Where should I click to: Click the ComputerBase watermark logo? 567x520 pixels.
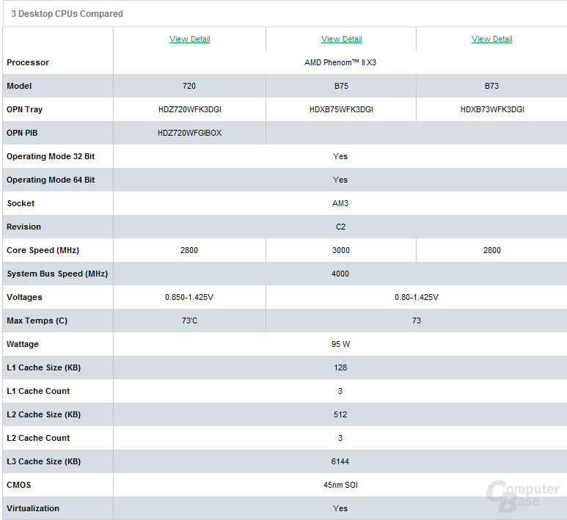[x=522, y=496]
